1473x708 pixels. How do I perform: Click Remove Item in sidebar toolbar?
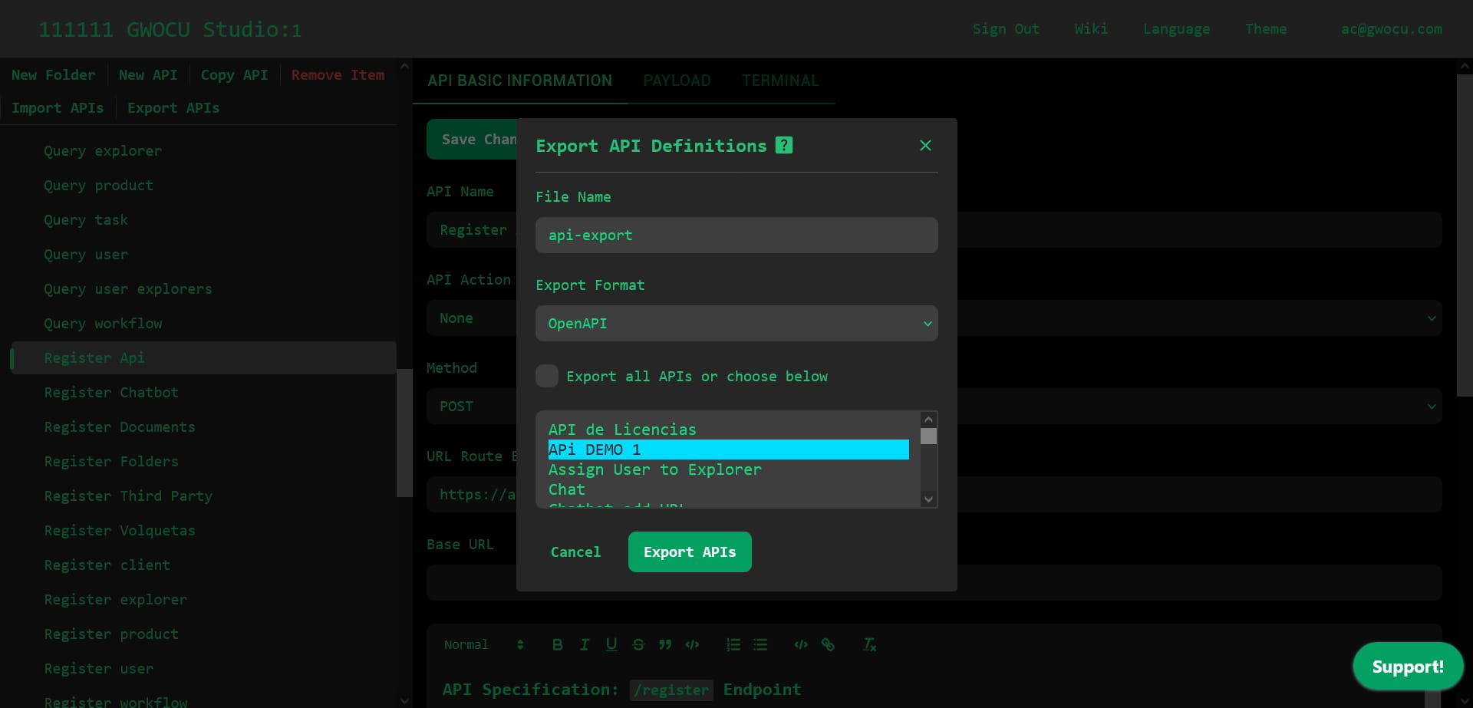[x=338, y=75]
